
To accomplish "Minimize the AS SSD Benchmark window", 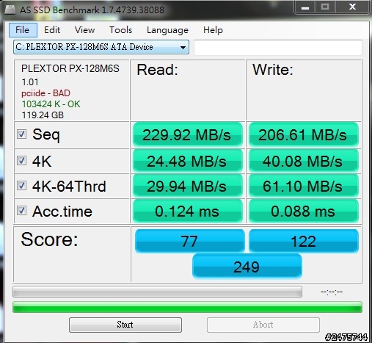I will pyautogui.click(x=305, y=7).
